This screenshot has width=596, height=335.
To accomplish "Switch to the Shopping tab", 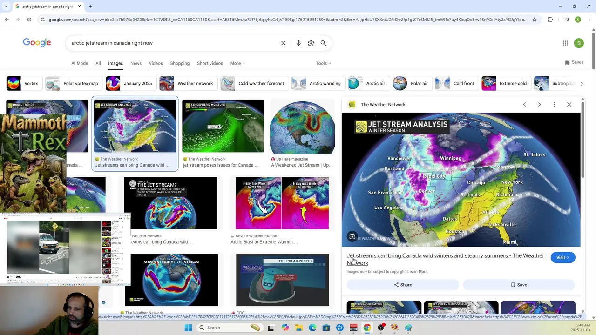I will (x=180, y=63).
